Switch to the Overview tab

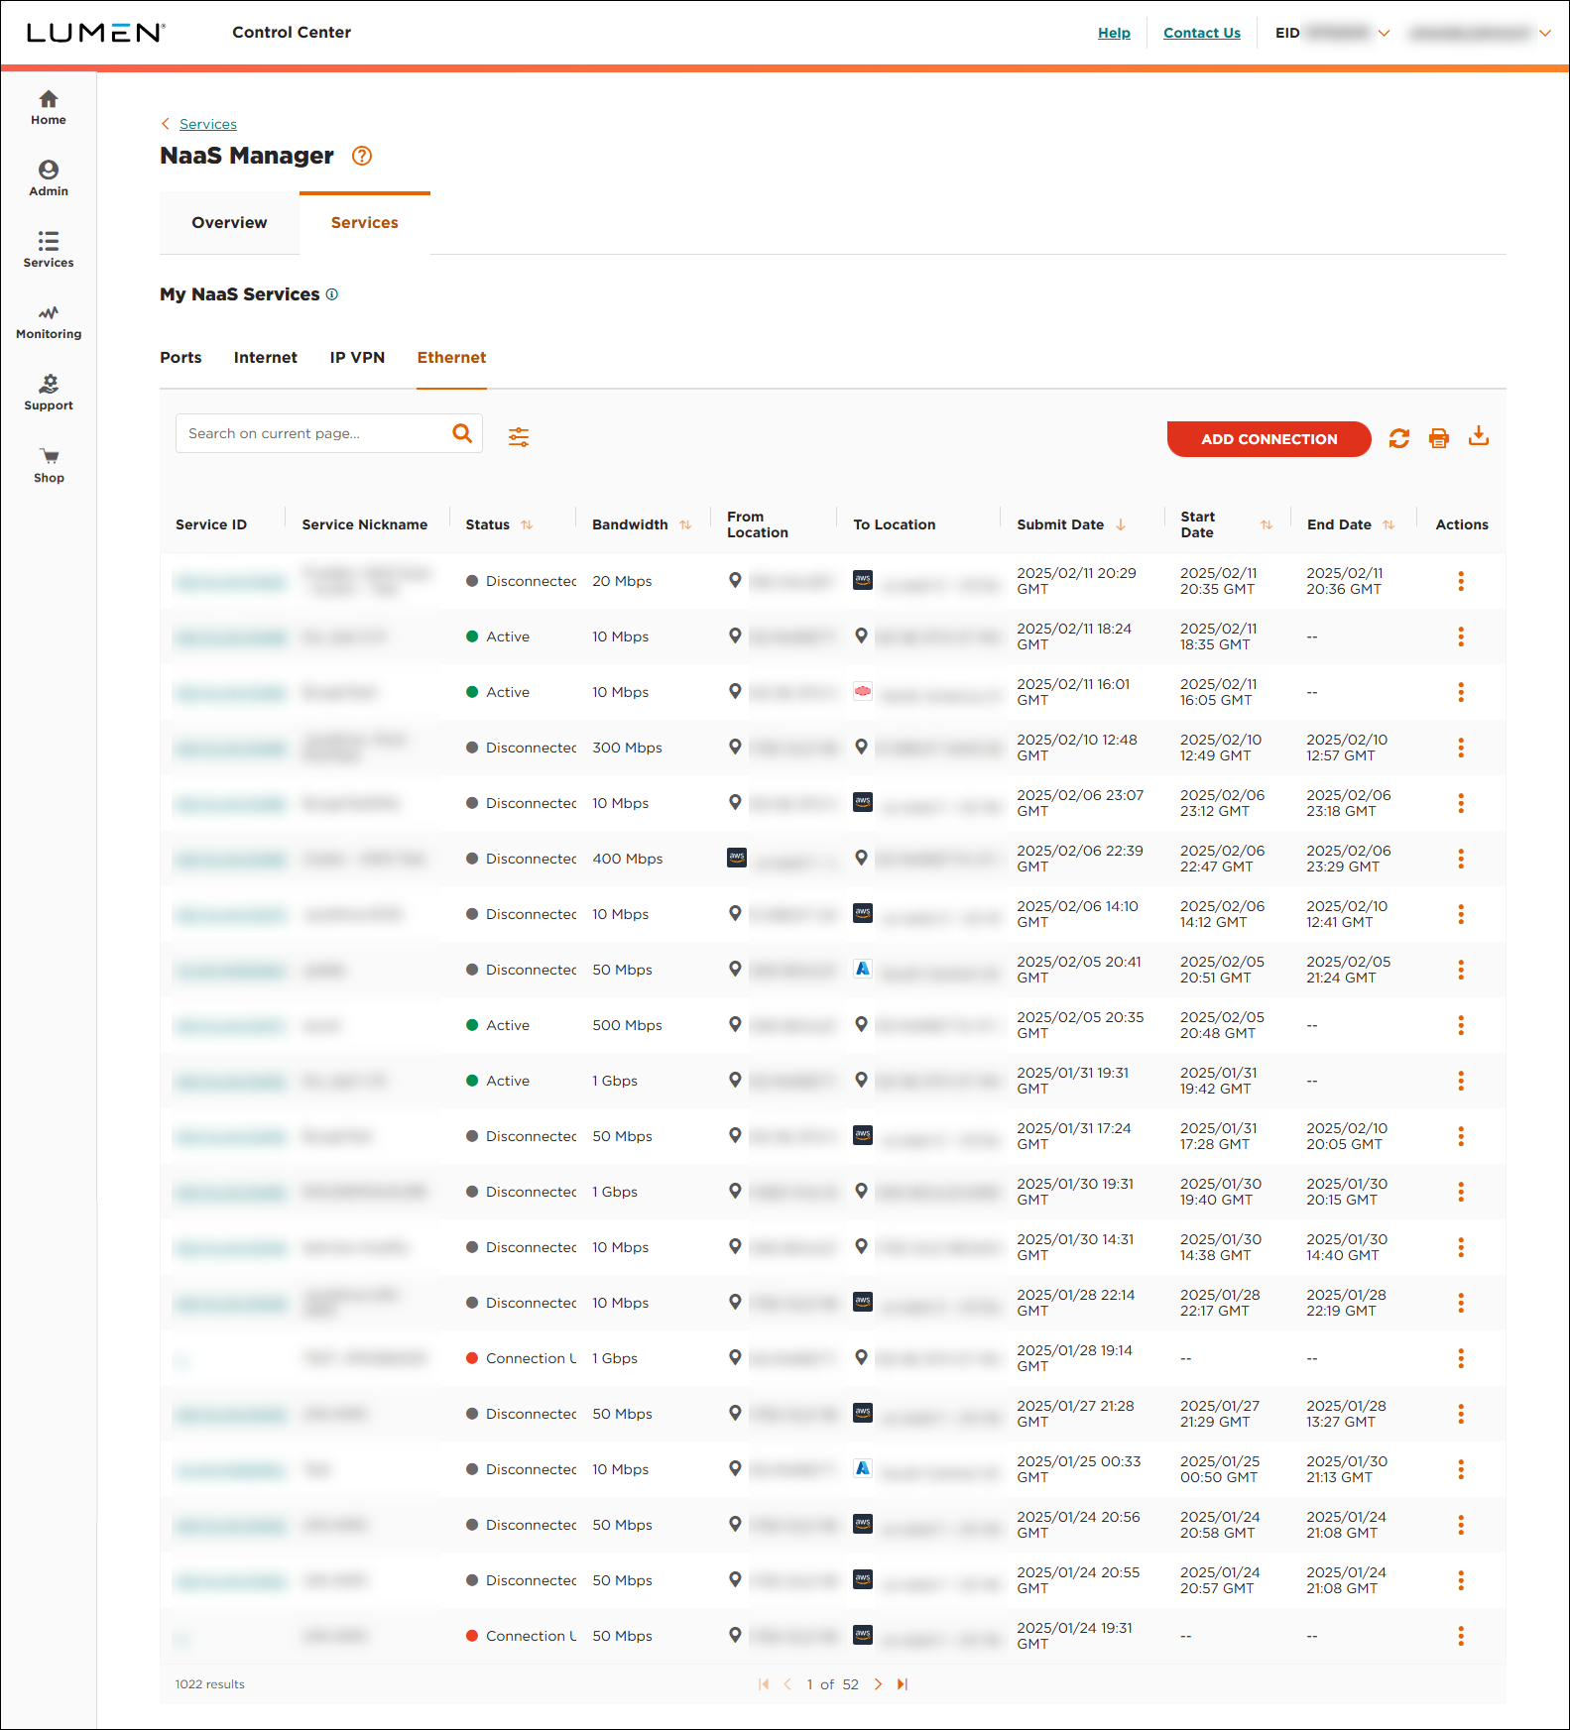[x=229, y=223]
